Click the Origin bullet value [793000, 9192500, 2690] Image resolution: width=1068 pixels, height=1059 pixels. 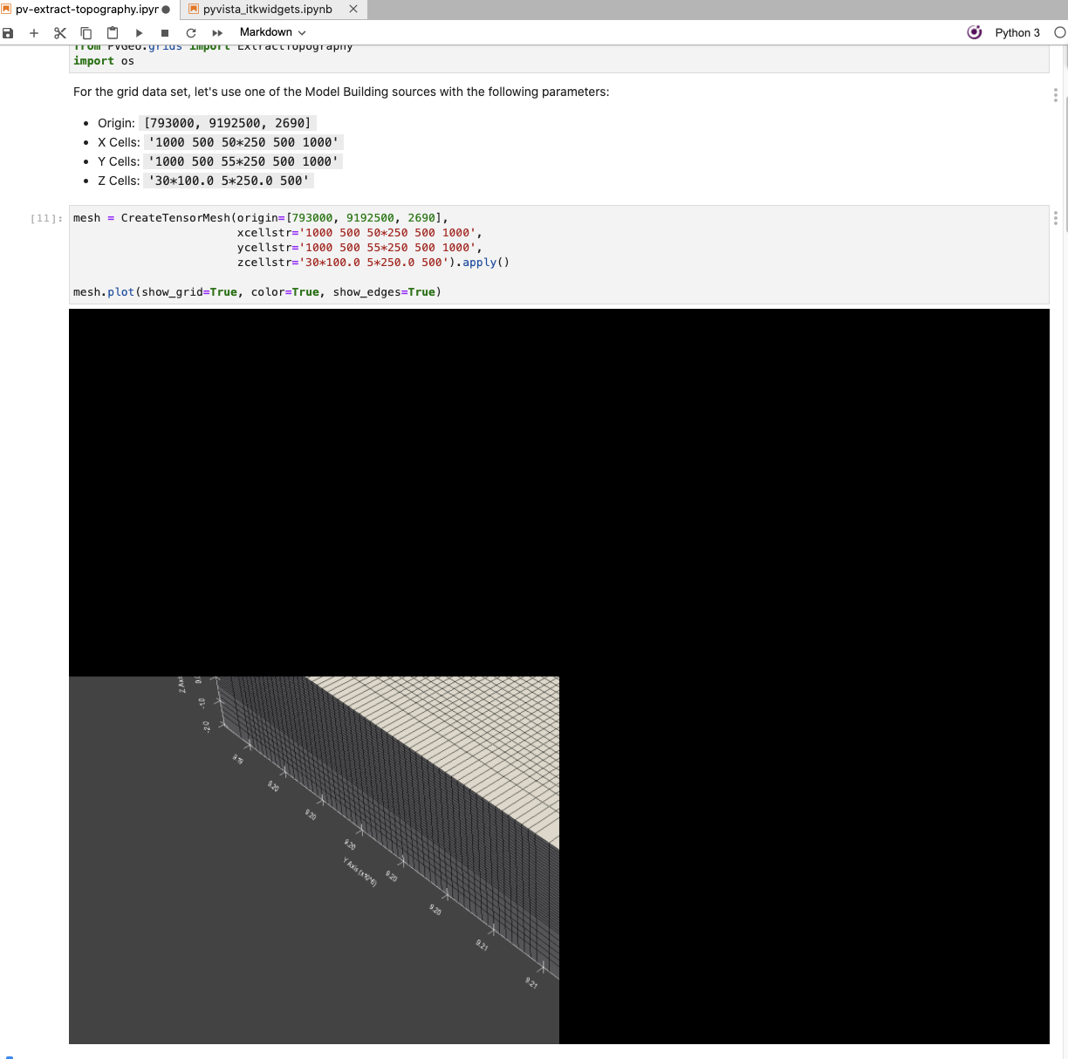pos(228,123)
